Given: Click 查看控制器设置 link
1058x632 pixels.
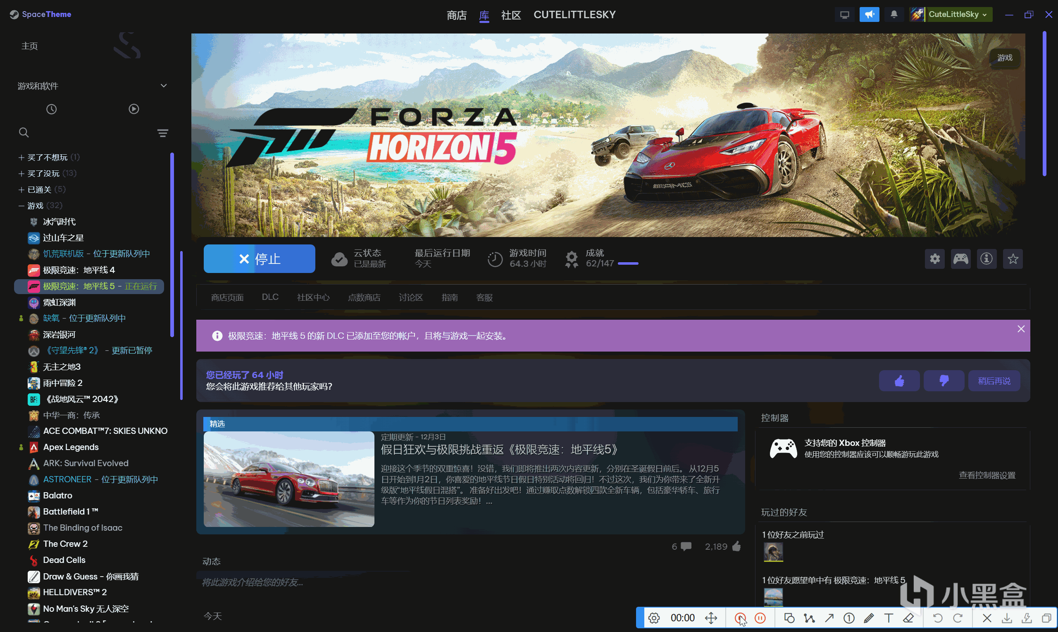Looking at the screenshot, I should [987, 475].
